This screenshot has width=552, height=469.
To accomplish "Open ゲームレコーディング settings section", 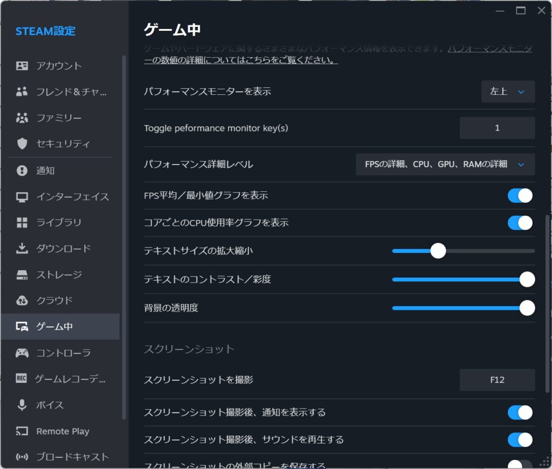I will [60, 378].
